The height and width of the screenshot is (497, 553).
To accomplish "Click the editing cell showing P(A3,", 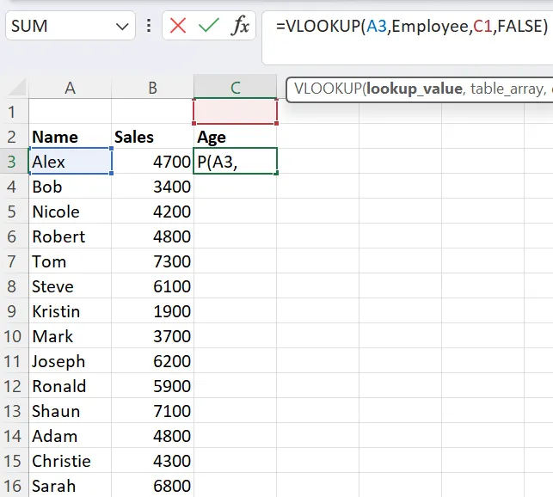I will pos(236,162).
